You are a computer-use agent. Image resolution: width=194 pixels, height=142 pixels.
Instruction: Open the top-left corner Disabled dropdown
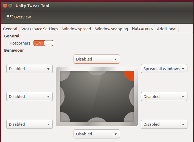(29, 69)
